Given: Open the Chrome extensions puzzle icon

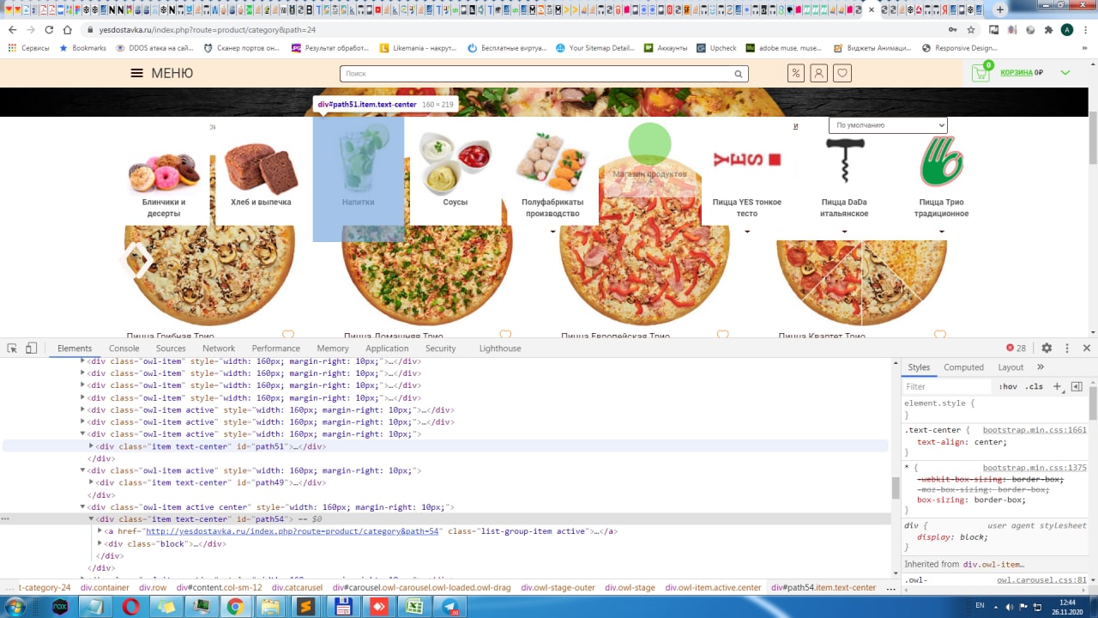Looking at the screenshot, I should [1048, 29].
